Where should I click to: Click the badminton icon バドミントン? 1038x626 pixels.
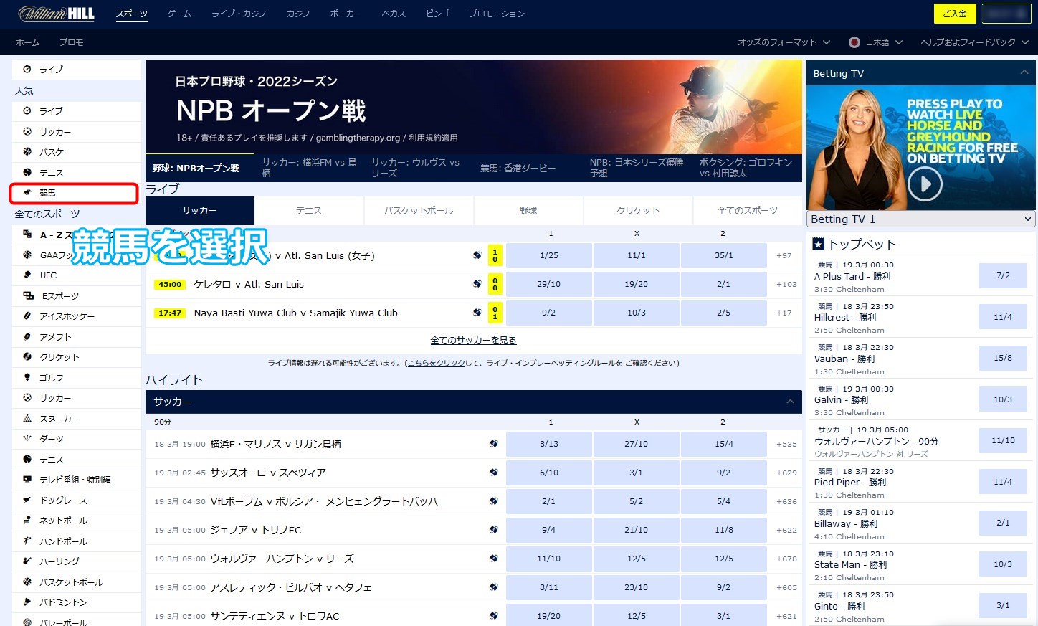pos(27,602)
